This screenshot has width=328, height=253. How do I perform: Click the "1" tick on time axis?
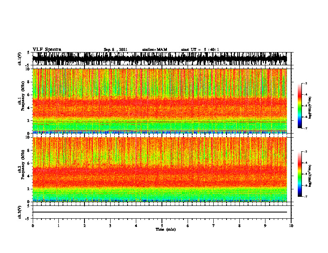click(x=58, y=226)
